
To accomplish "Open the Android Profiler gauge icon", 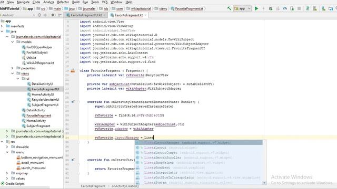I will (x=285, y=8).
